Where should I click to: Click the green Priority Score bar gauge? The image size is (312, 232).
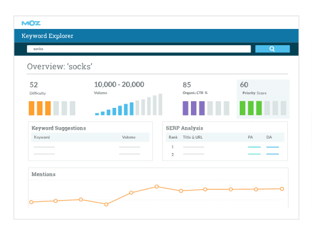coord(263,108)
